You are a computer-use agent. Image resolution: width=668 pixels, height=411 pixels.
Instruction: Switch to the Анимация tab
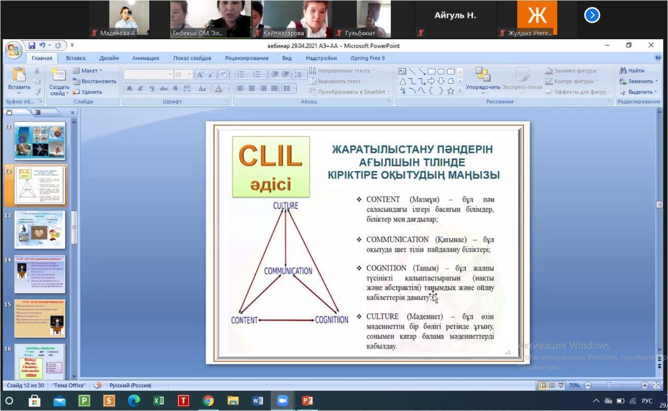[145, 58]
